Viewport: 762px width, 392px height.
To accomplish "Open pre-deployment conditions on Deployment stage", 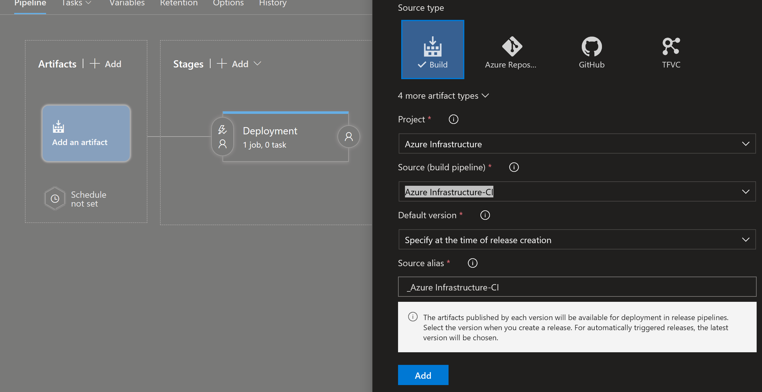I will [223, 137].
